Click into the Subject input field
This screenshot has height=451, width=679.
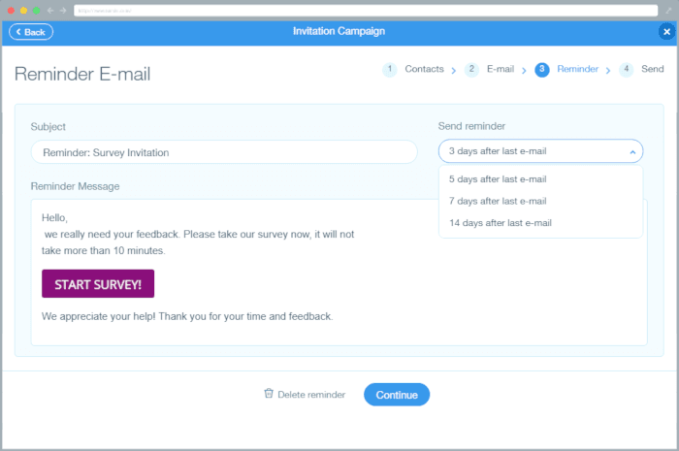(223, 152)
